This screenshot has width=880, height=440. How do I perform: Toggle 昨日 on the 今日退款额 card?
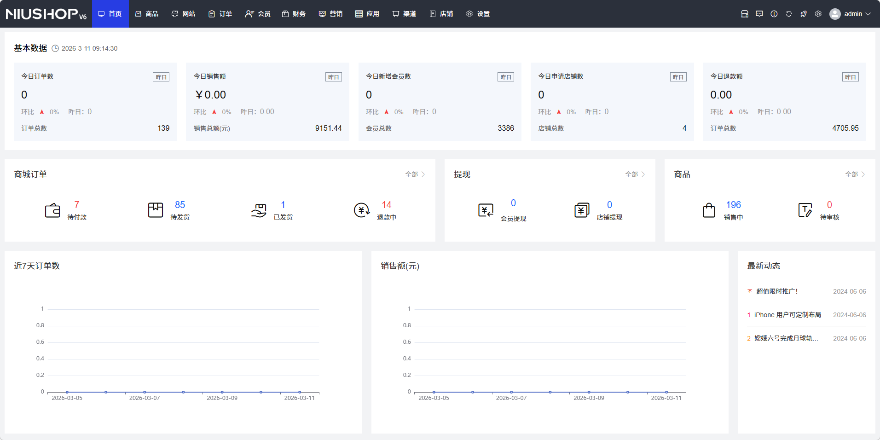pos(850,77)
